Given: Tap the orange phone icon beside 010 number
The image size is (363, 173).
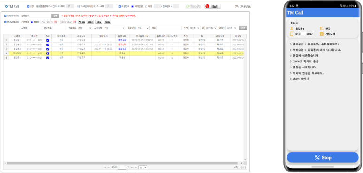Looking at the screenshot, I should [x=292, y=34].
